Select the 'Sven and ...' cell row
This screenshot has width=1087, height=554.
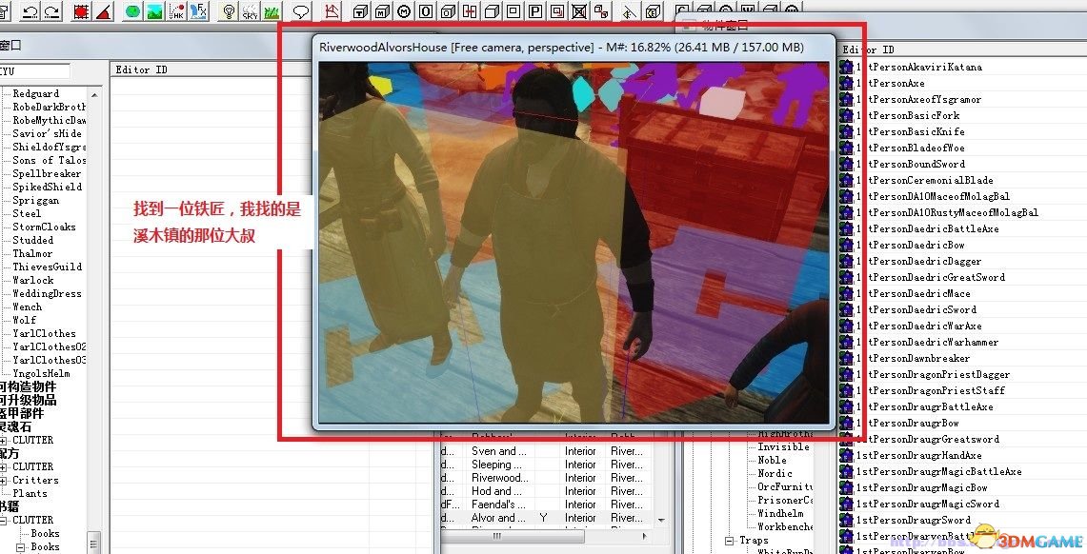[548, 451]
